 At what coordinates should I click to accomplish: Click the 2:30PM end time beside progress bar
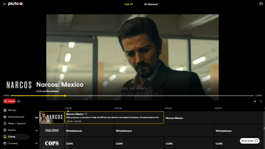tap(259, 96)
